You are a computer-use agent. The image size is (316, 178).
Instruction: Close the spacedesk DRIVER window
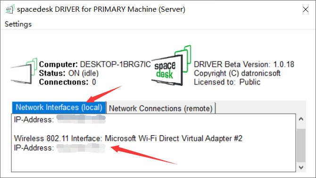306,9
